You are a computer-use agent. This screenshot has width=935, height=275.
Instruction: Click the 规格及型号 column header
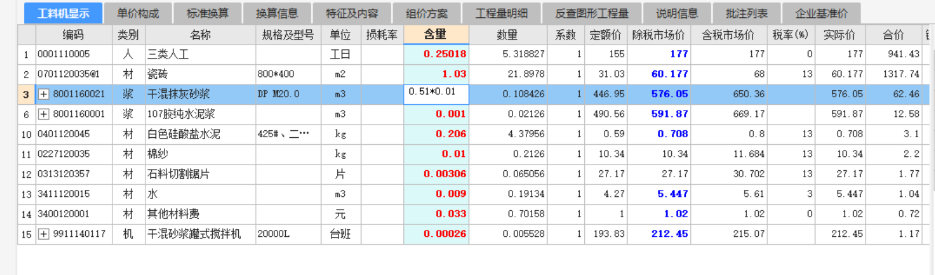coord(288,35)
